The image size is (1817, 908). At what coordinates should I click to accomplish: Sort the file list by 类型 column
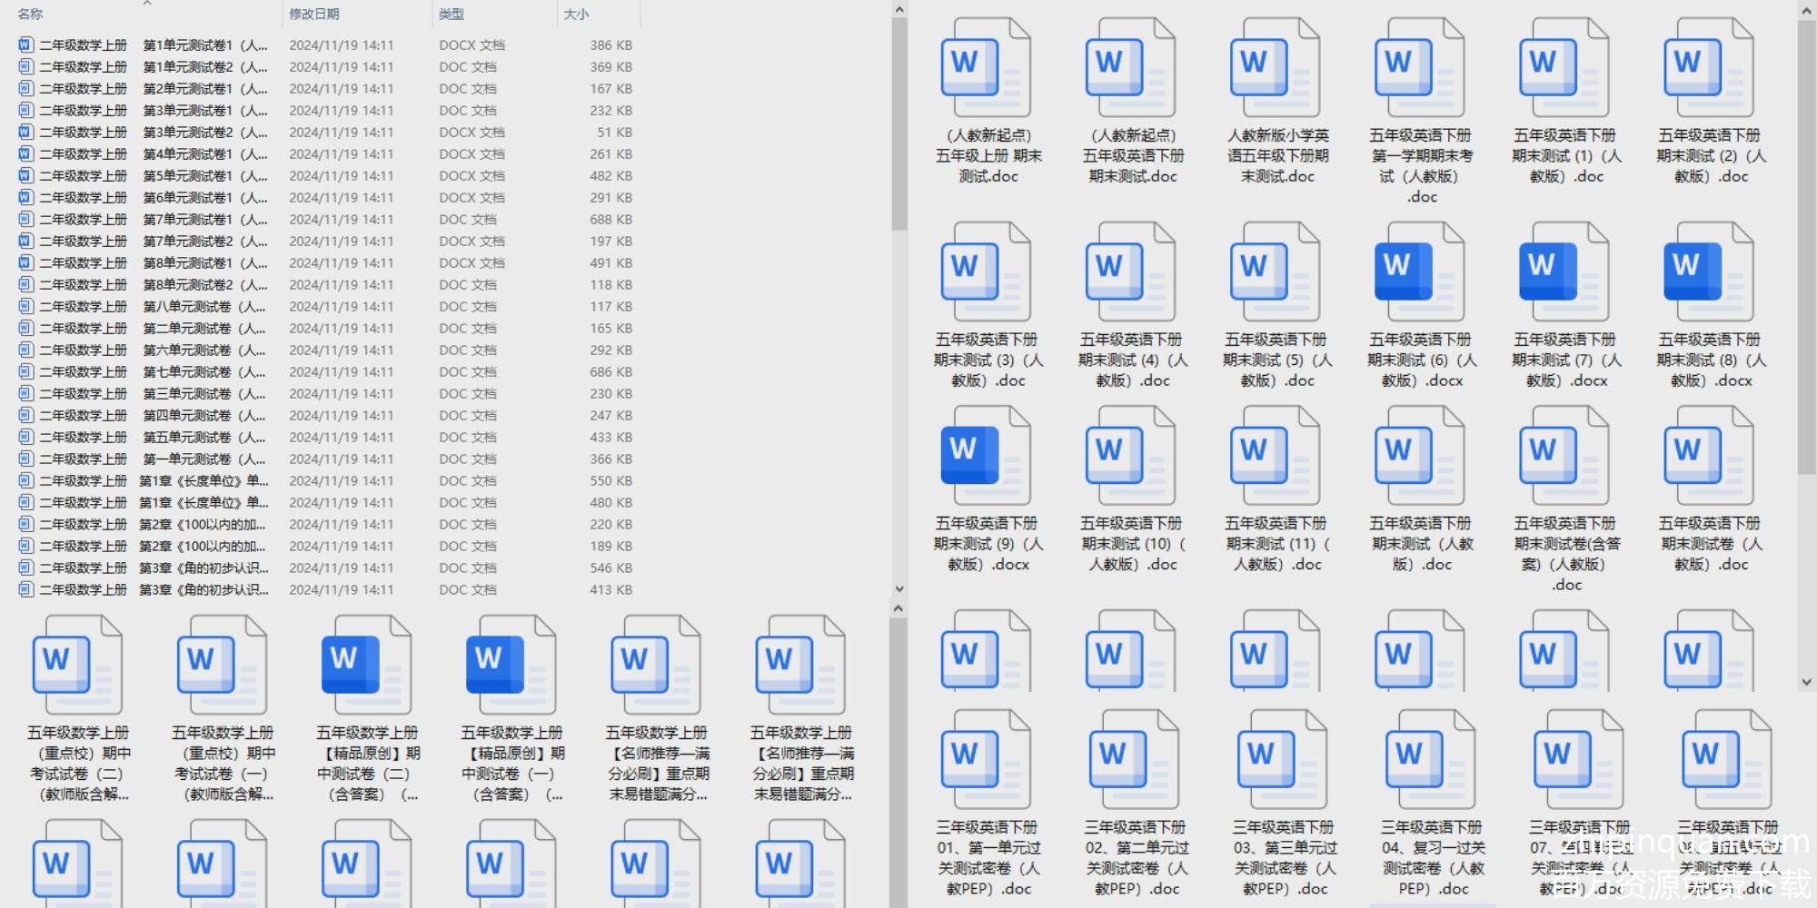[x=452, y=14]
